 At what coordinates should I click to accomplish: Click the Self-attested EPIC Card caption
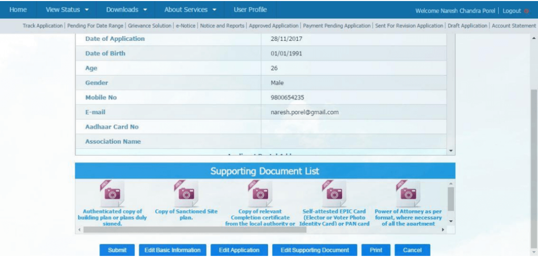tap(334, 218)
